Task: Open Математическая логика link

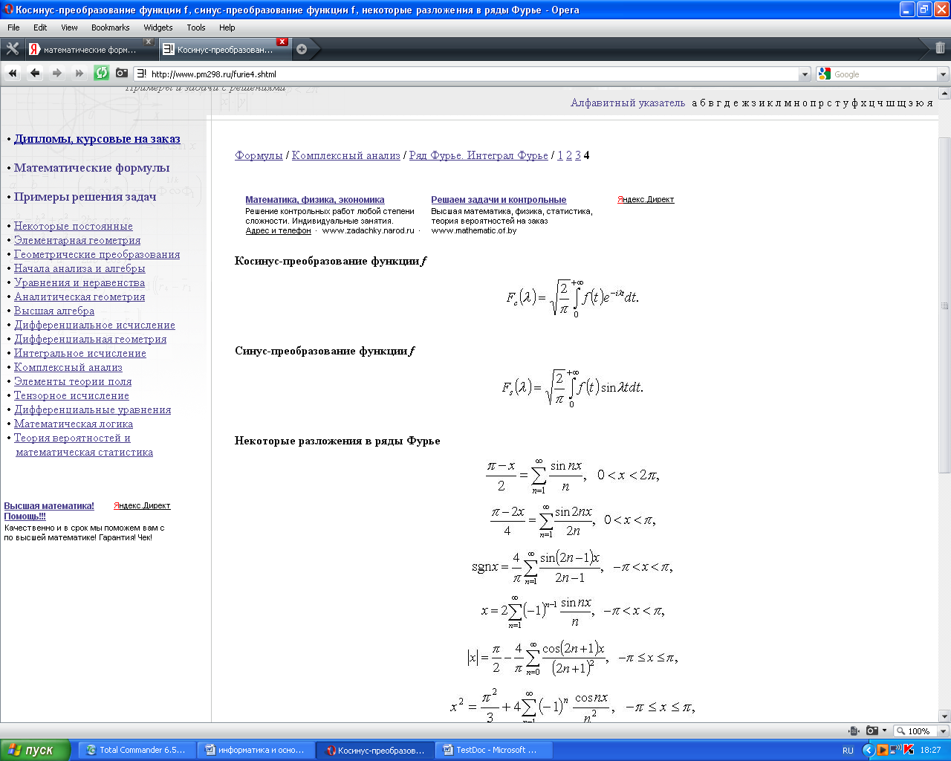Action: [x=74, y=424]
